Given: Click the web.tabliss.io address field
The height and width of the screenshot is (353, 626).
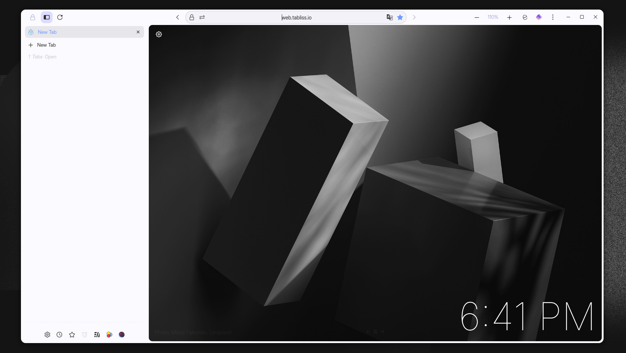Looking at the screenshot, I should click(296, 17).
